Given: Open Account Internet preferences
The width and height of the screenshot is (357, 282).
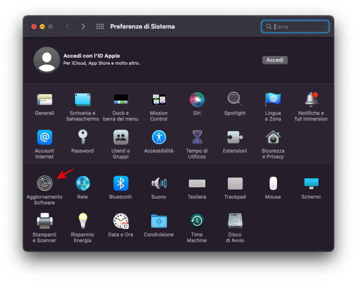Looking at the screenshot, I should [45, 137].
